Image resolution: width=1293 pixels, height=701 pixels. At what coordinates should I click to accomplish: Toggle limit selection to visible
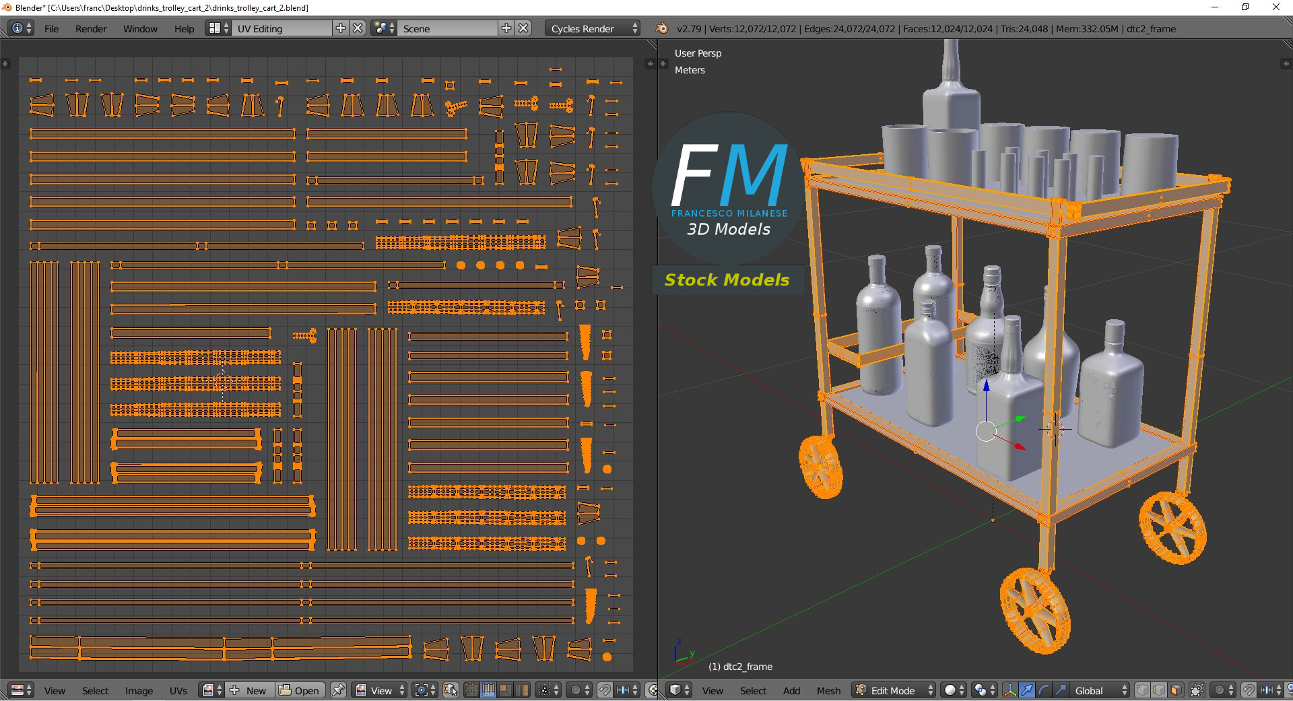[1197, 690]
